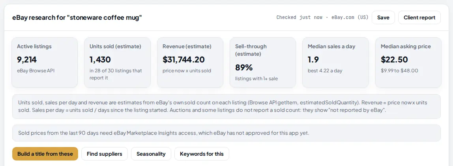Select the Median sales a day card
The width and height of the screenshot is (453, 166).
336,62
